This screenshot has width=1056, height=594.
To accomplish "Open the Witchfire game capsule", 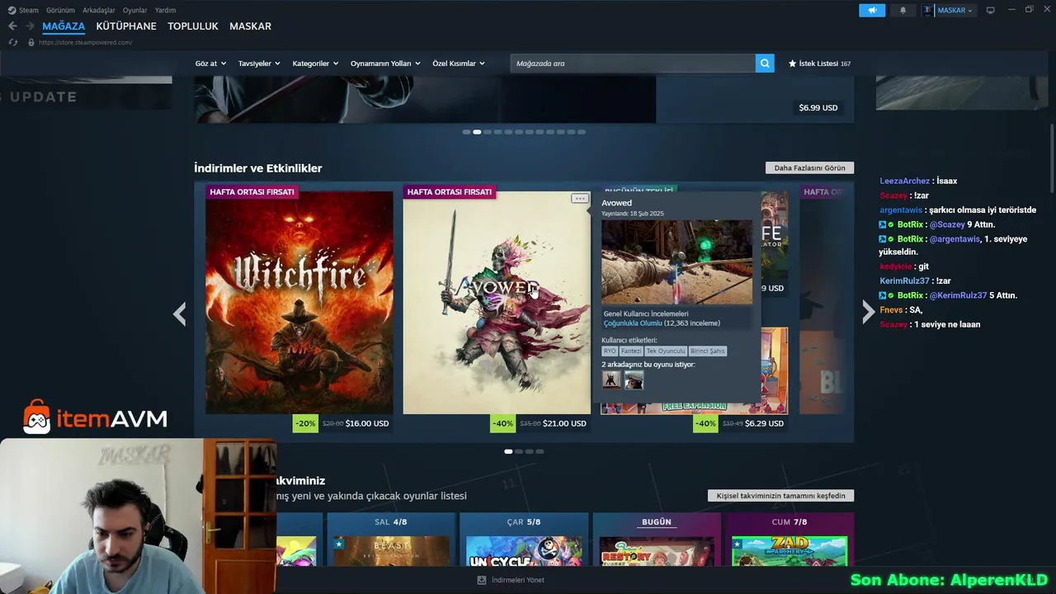I will pos(299,303).
